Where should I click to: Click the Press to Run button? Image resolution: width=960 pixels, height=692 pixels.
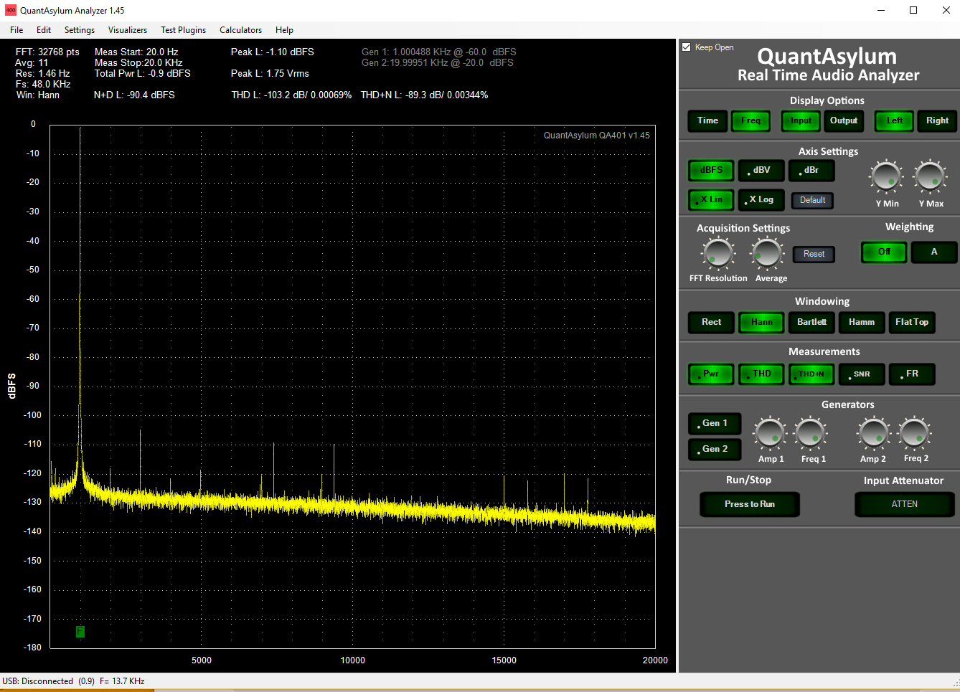(x=750, y=504)
